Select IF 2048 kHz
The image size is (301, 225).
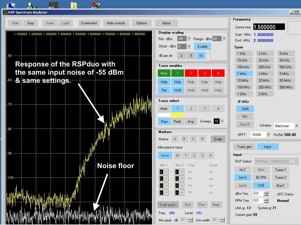point(245,109)
